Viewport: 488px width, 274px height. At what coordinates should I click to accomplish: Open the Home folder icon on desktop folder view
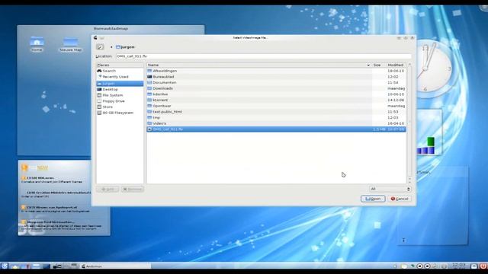coord(37,44)
